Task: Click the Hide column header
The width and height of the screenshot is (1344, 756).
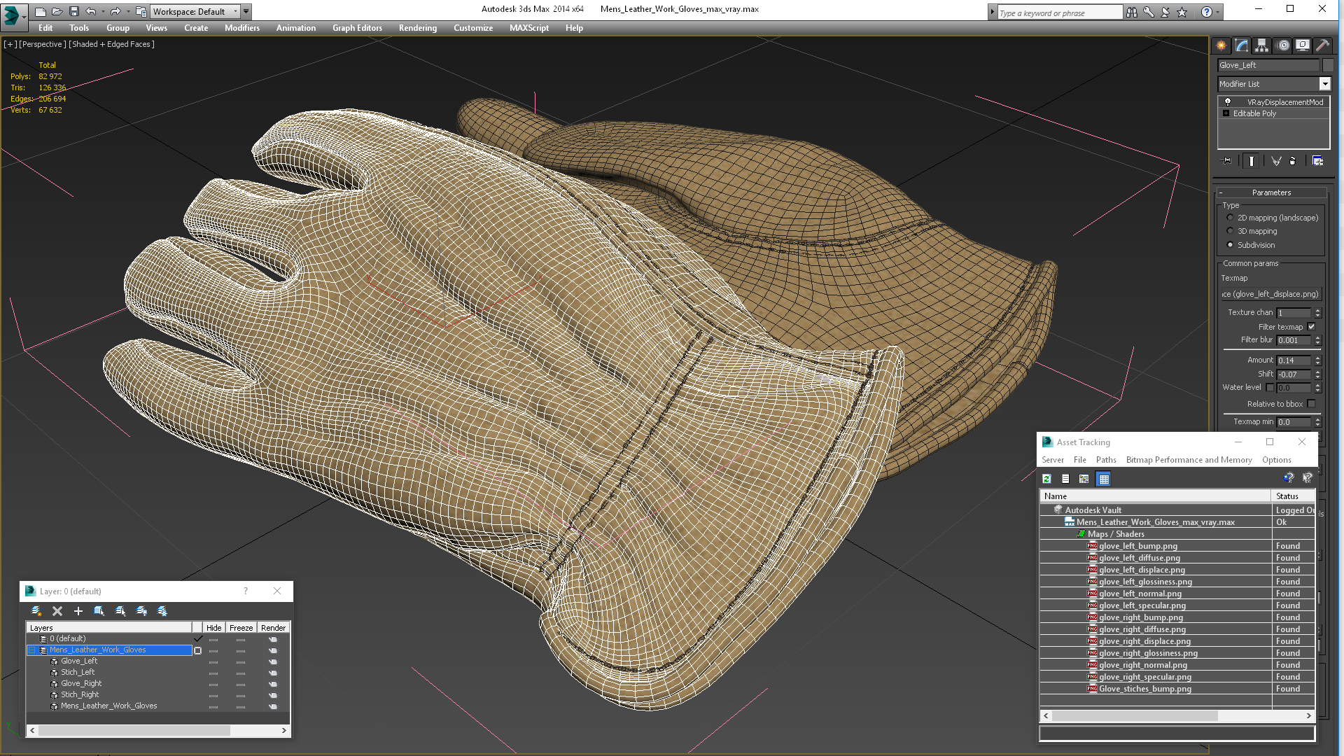Action: [213, 628]
